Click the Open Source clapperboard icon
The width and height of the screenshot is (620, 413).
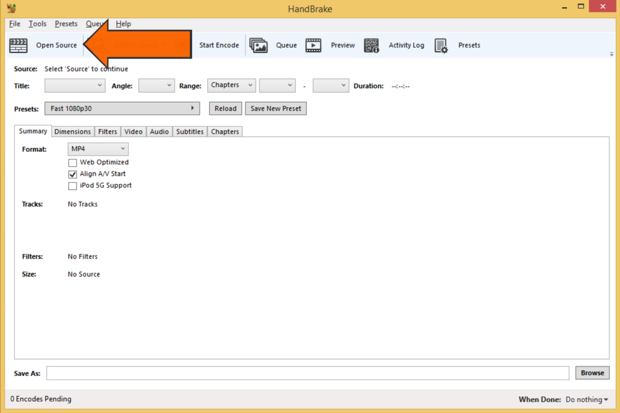coord(19,45)
